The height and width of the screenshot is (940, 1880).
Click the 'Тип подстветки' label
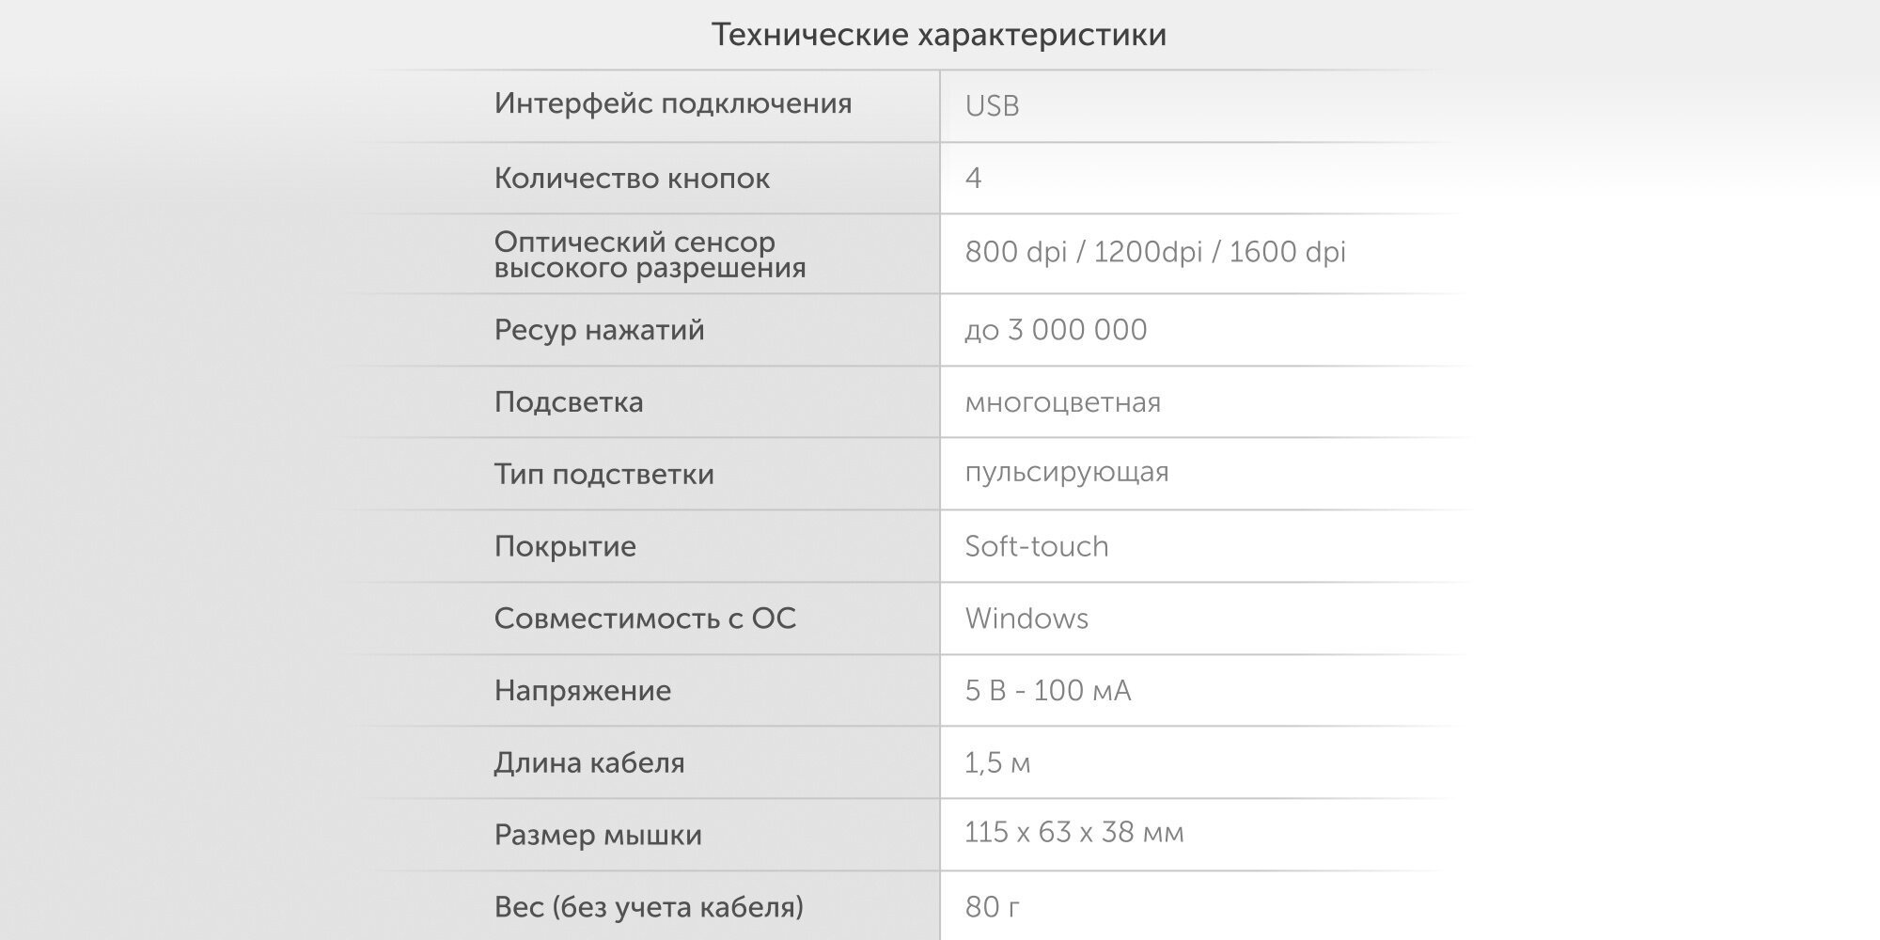tap(603, 475)
